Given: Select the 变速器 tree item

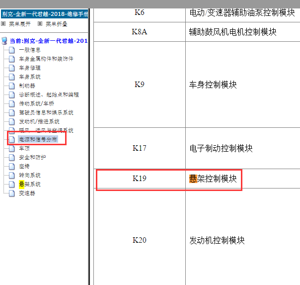Looking at the screenshot, I should pos(27,193).
